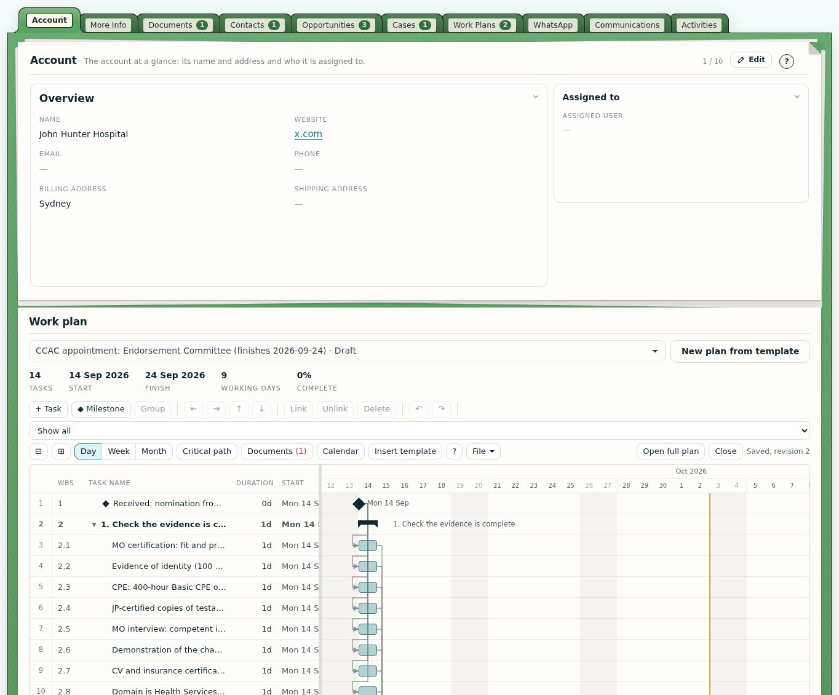The image size is (839, 695).
Task: Click Open full plan
Action: (670, 451)
